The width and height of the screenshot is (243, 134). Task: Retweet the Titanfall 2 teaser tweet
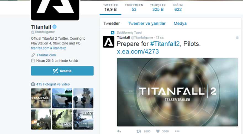pos(139,131)
